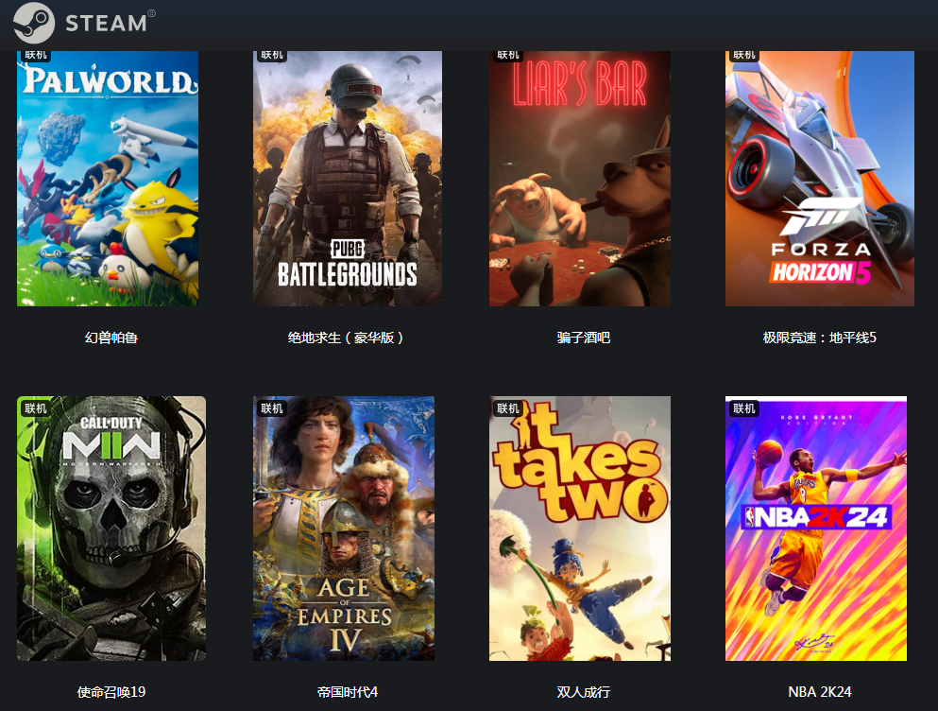Viewport: 938px width, 711px height.
Task: Select the Liar's Bar game cover
Action: coord(580,179)
